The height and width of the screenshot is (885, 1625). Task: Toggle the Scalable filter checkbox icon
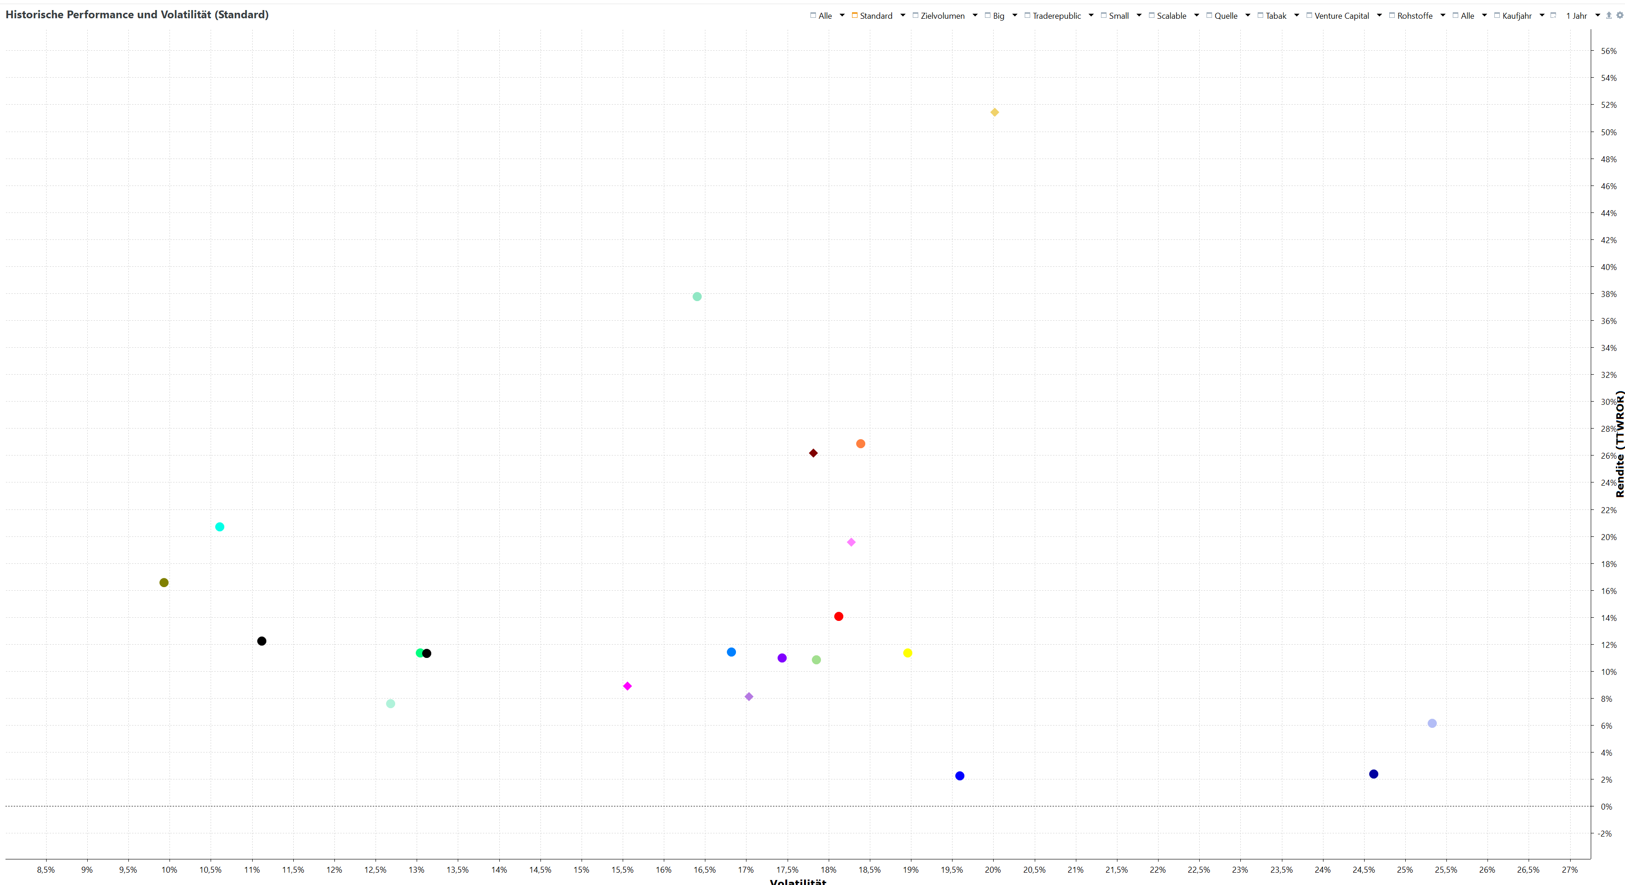pos(1151,15)
